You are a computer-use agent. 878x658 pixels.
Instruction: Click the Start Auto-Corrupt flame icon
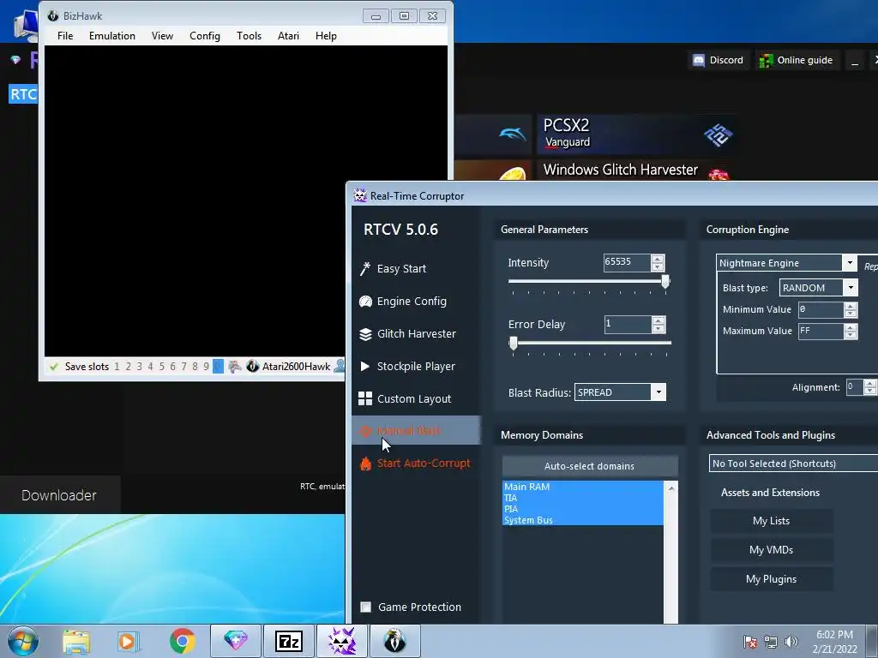point(365,464)
